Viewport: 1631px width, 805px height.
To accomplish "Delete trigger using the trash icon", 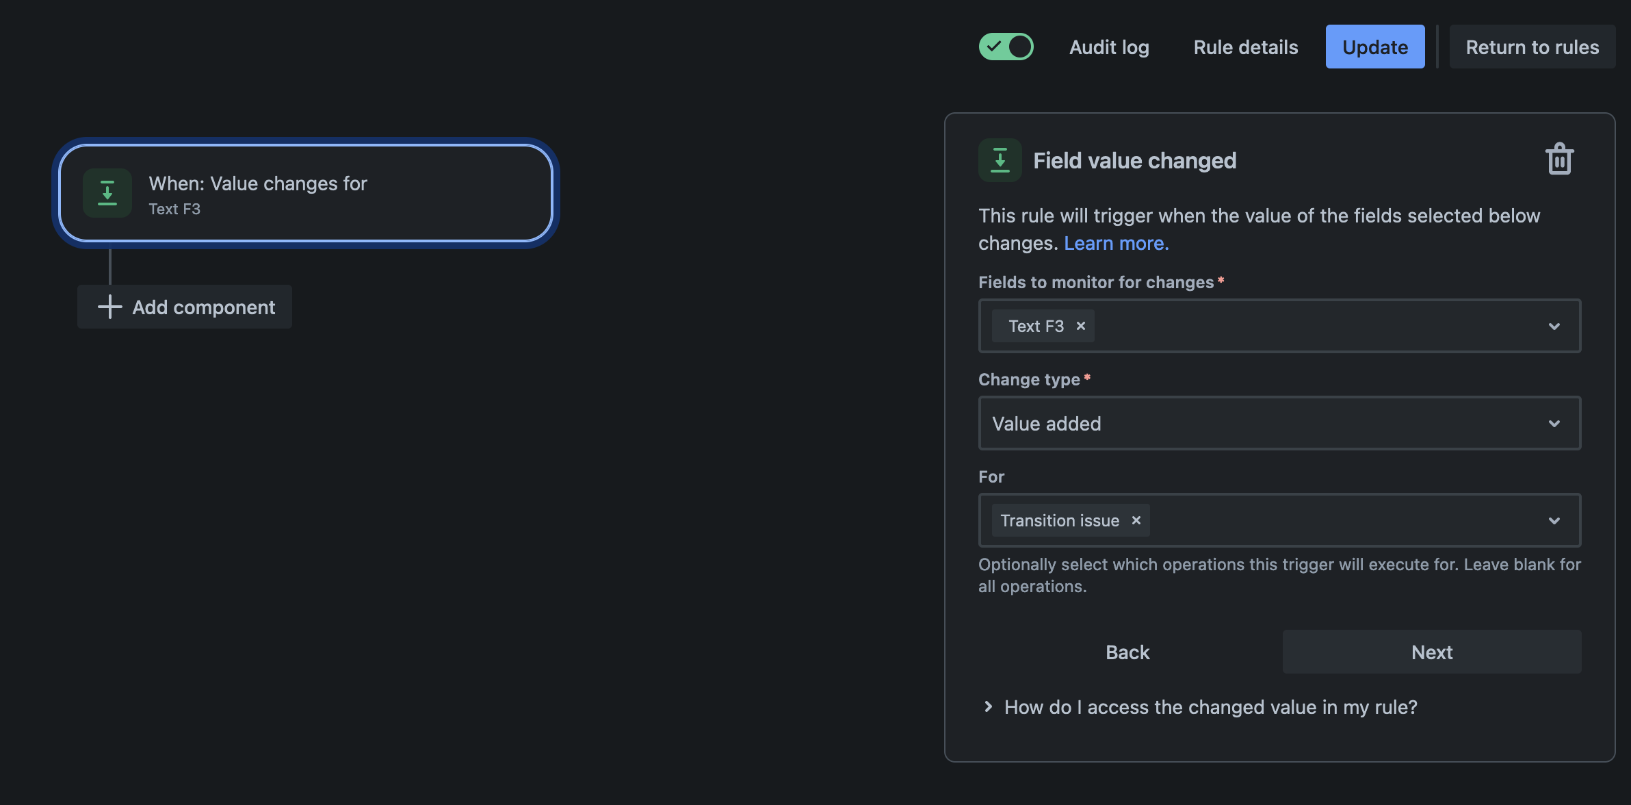I will pos(1559,159).
